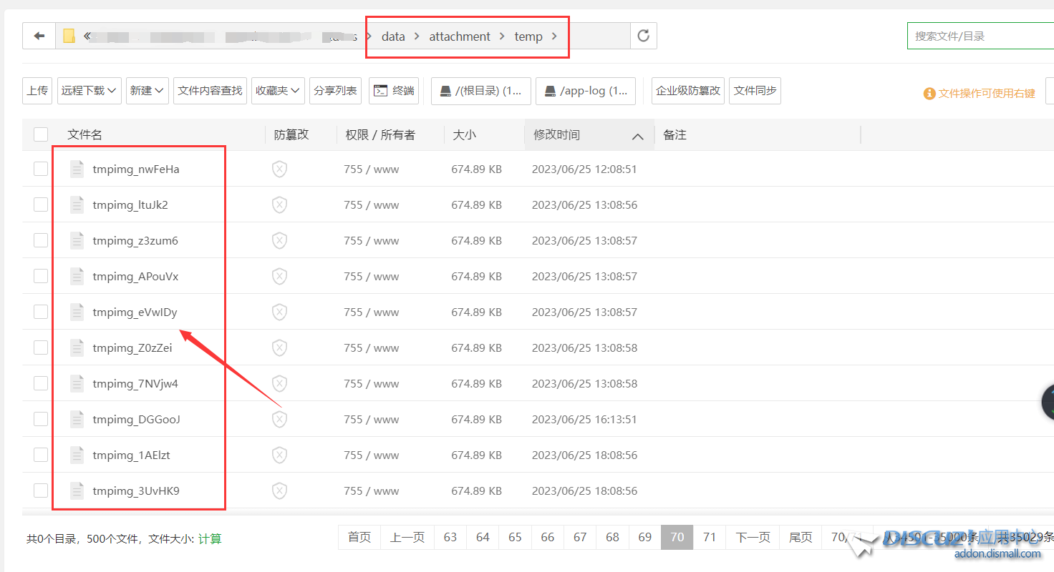1054x572 pixels.
Task: Open the 终端 terminal button
Action: click(x=394, y=91)
